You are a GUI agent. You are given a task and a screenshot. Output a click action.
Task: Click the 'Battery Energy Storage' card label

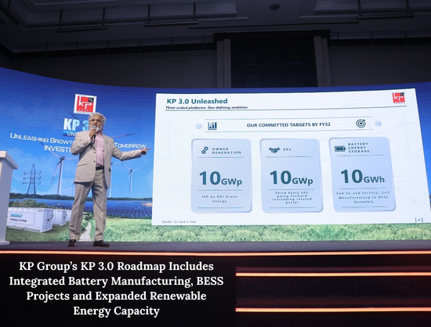point(358,148)
